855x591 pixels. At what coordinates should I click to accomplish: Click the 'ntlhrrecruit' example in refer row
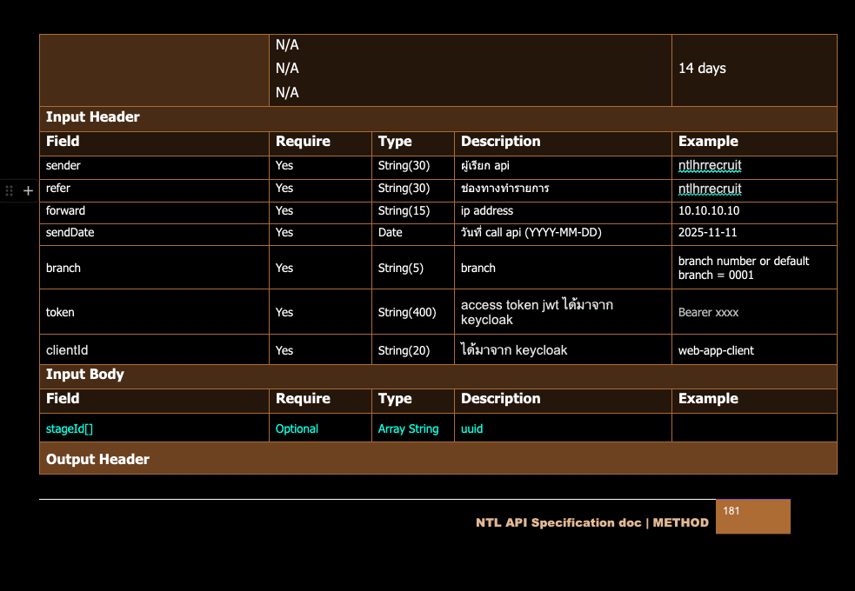tap(710, 189)
